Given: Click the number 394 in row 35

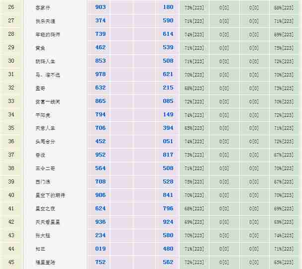Looking at the screenshot, I should coord(168,128).
